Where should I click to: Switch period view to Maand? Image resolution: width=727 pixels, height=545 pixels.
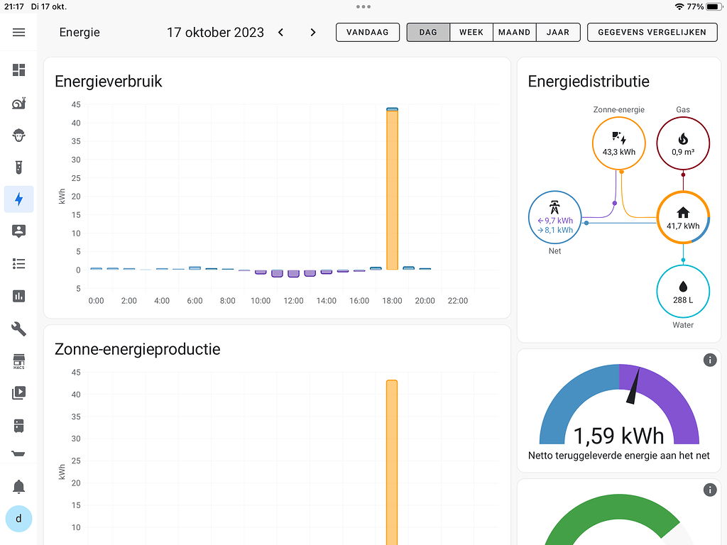pyautogui.click(x=515, y=33)
